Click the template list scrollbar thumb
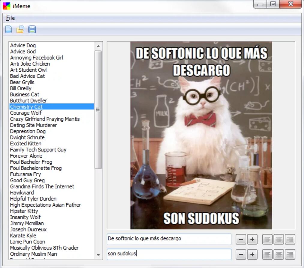Screen dimensions: 304x268 [x=98, y=110]
